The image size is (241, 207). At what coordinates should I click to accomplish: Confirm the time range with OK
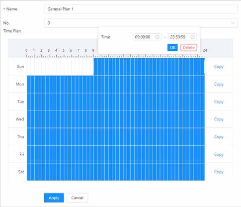coord(172,48)
